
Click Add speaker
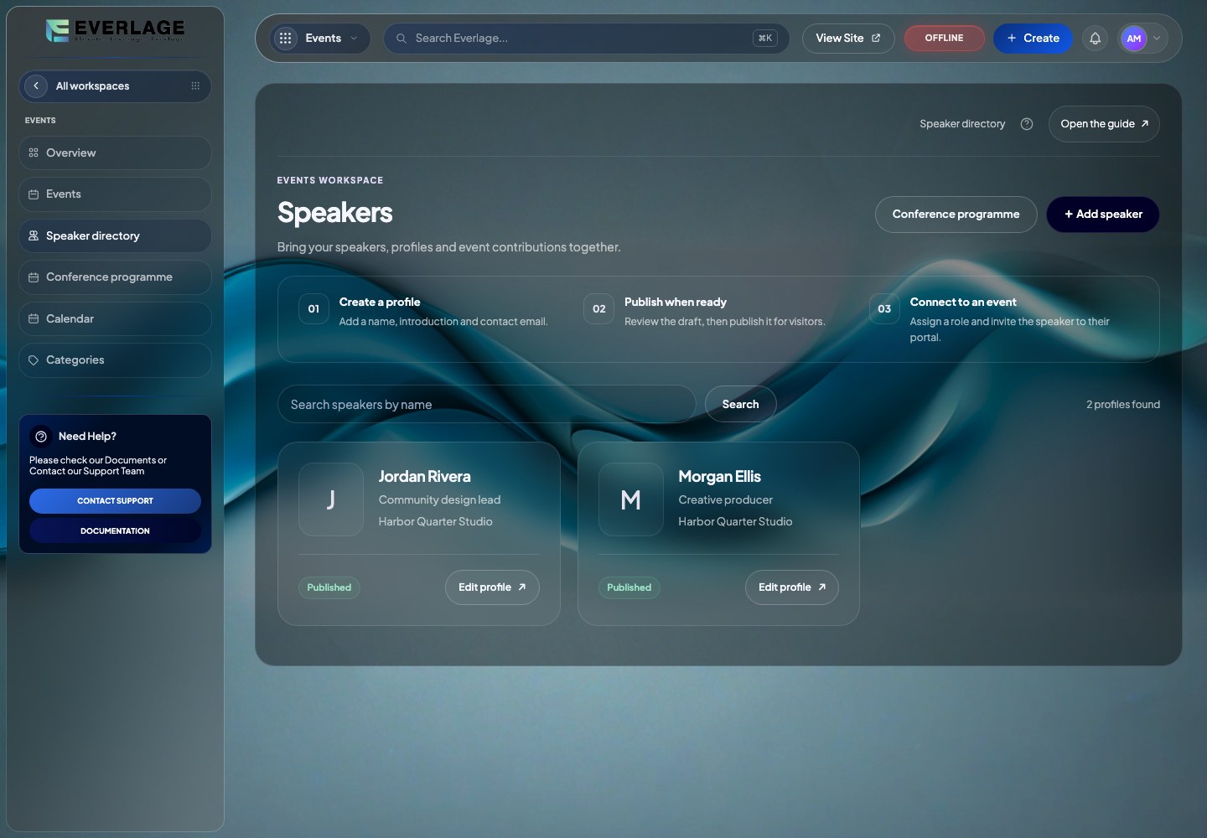[1103, 214]
